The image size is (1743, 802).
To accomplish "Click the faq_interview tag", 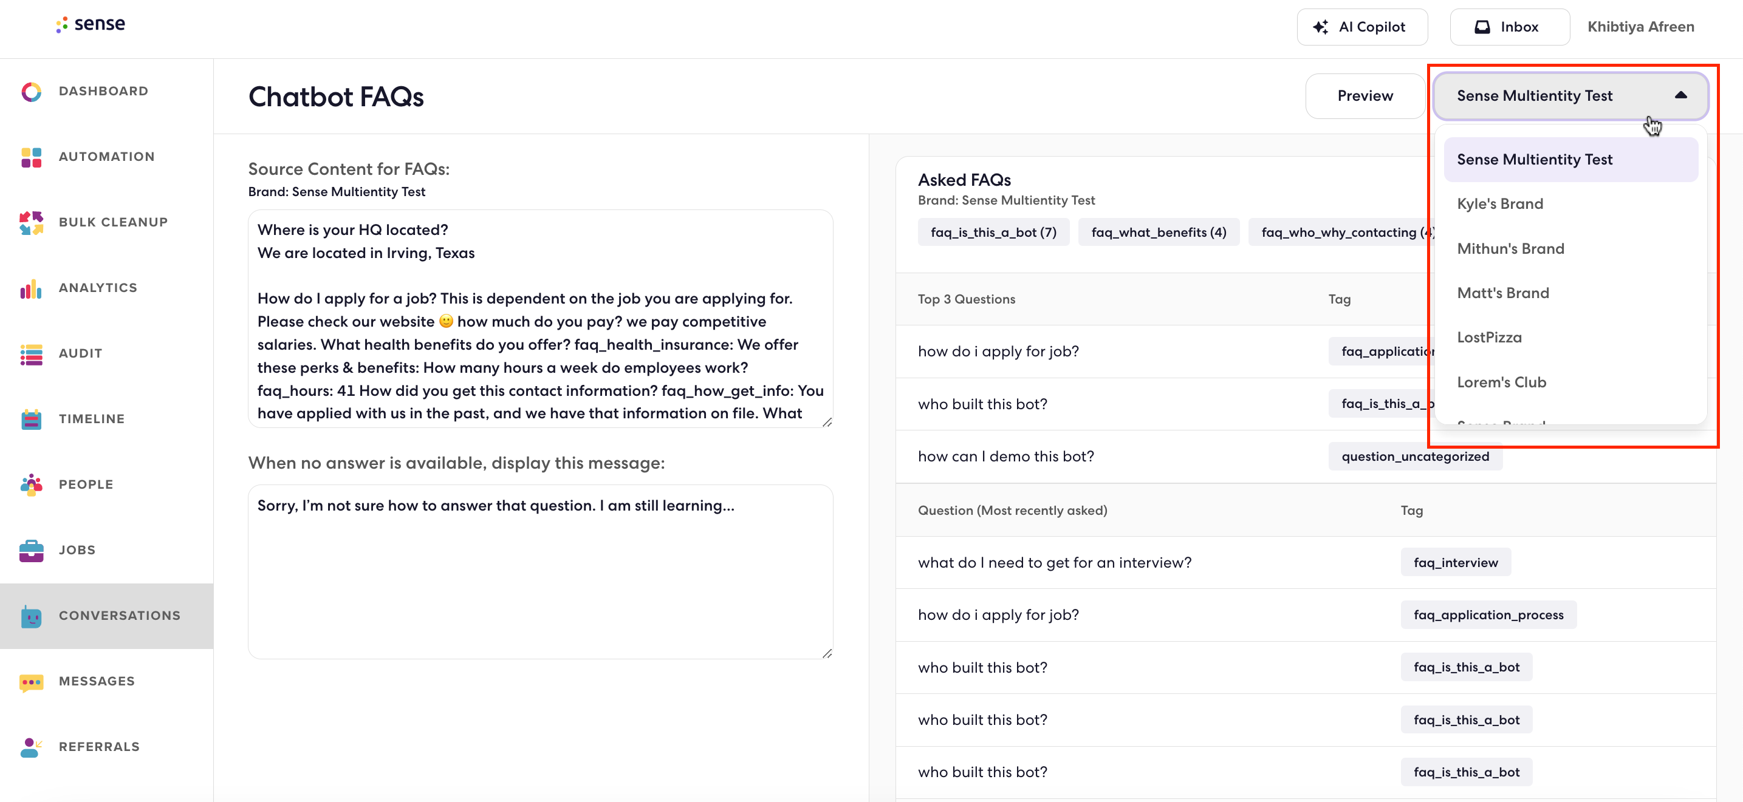I will tap(1456, 563).
